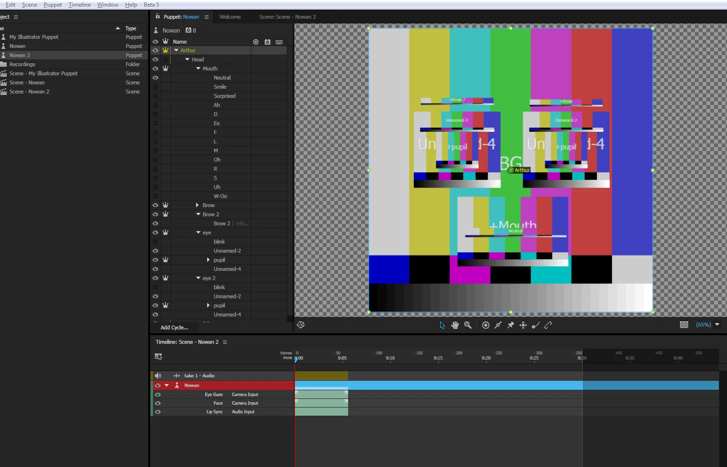
Task: Click the Add Cycle... button
Action: tap(174, 327)
